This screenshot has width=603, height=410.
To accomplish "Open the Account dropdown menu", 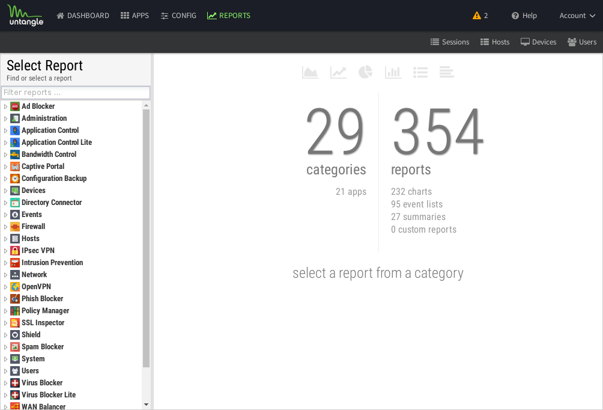I will click(577, 16).
